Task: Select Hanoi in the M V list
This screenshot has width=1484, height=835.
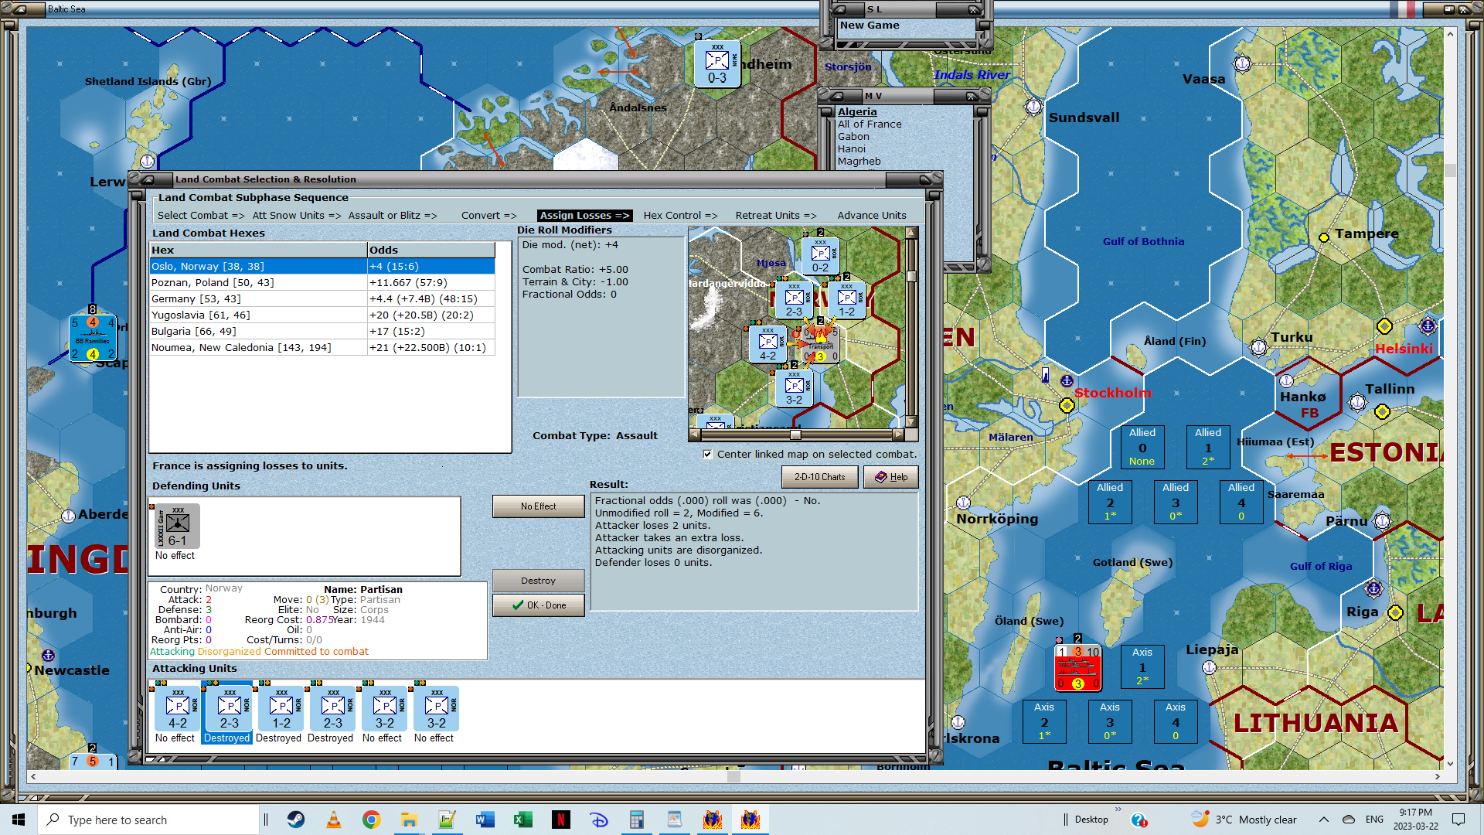Action: (x=852, y=149)
